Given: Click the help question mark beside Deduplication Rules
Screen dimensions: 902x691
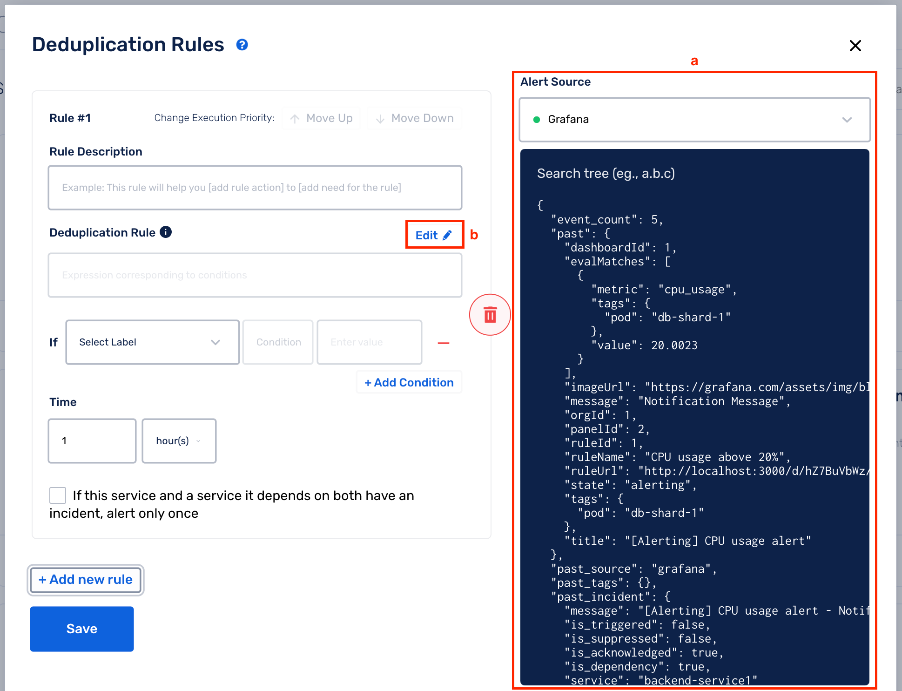Looking at the screenshot, I should [242, 45].
